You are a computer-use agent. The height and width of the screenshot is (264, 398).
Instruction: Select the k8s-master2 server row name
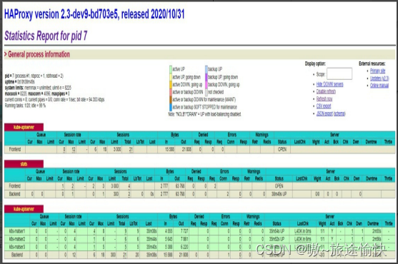[x=17, y=239]
